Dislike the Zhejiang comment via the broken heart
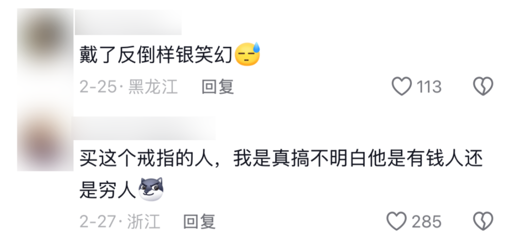 [483, 221]
